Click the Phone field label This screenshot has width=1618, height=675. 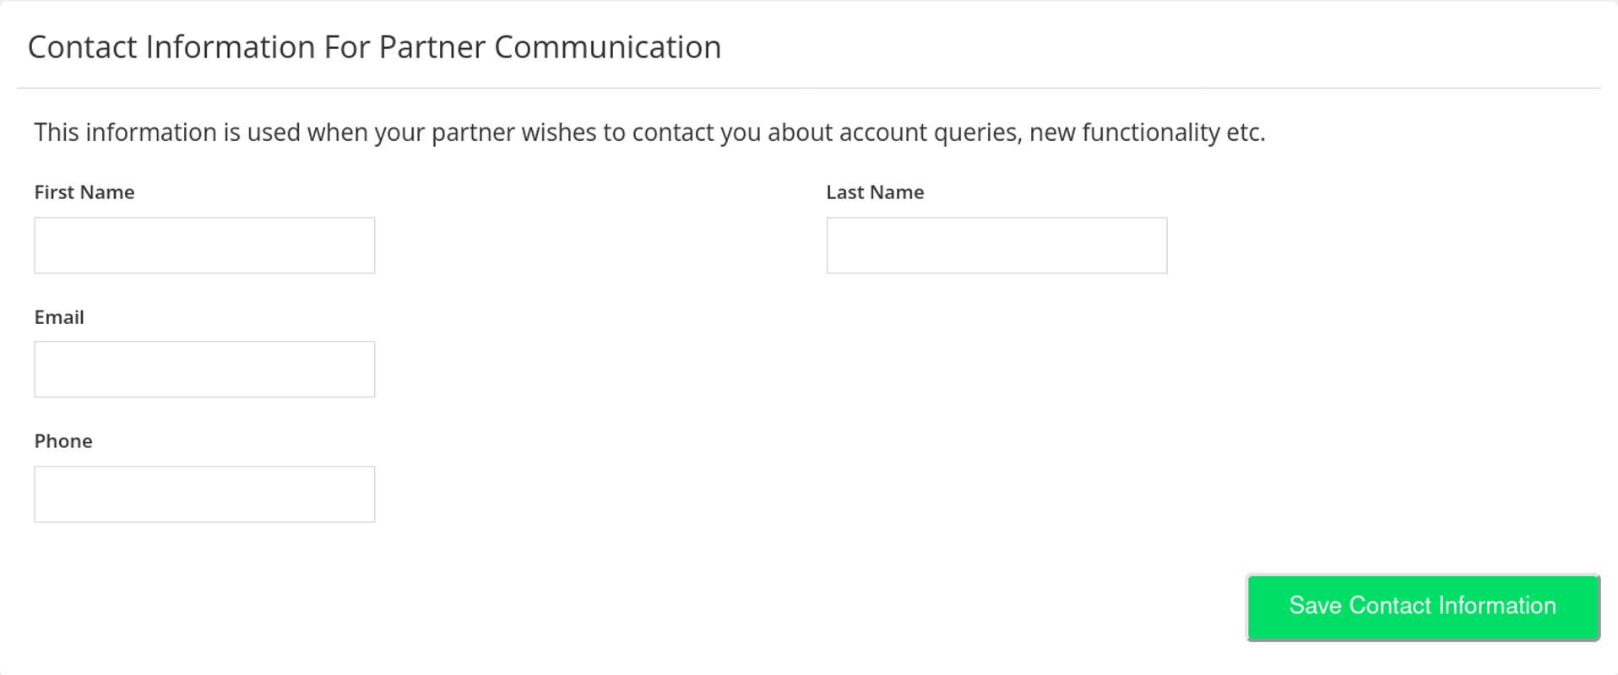coord(63,440)
